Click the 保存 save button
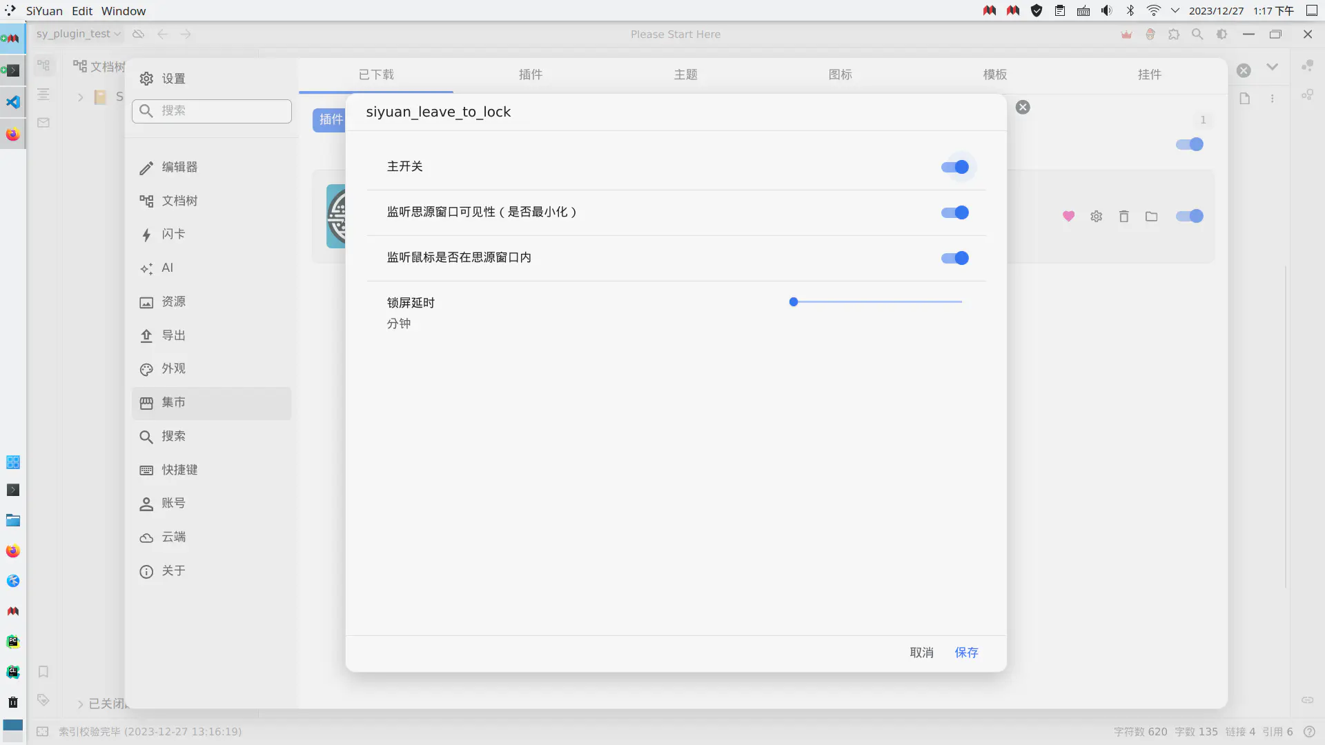The image size is (1325, 745). [x=966, y=653]
